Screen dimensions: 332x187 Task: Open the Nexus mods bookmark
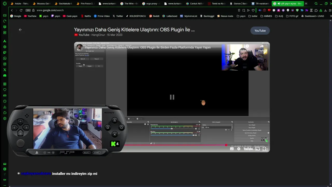[x=225, y=16]
